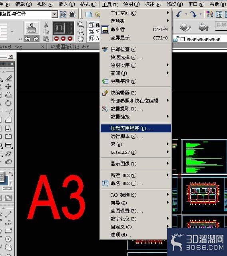Select the Circle tool in draw palette
Viewport: 227px width, 256px height.
pos(8,239)
